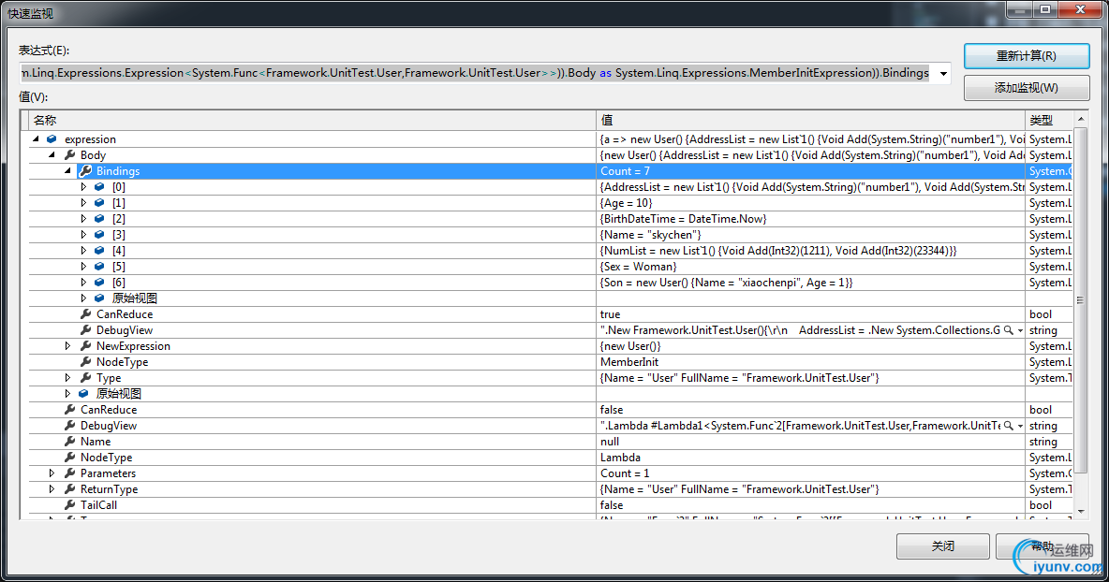Click the 添加监视(W) button

tap(1027, 88)
